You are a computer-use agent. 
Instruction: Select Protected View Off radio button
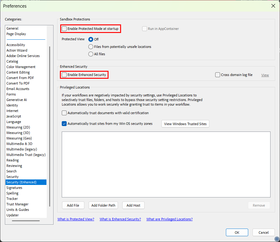pos(91,39)
